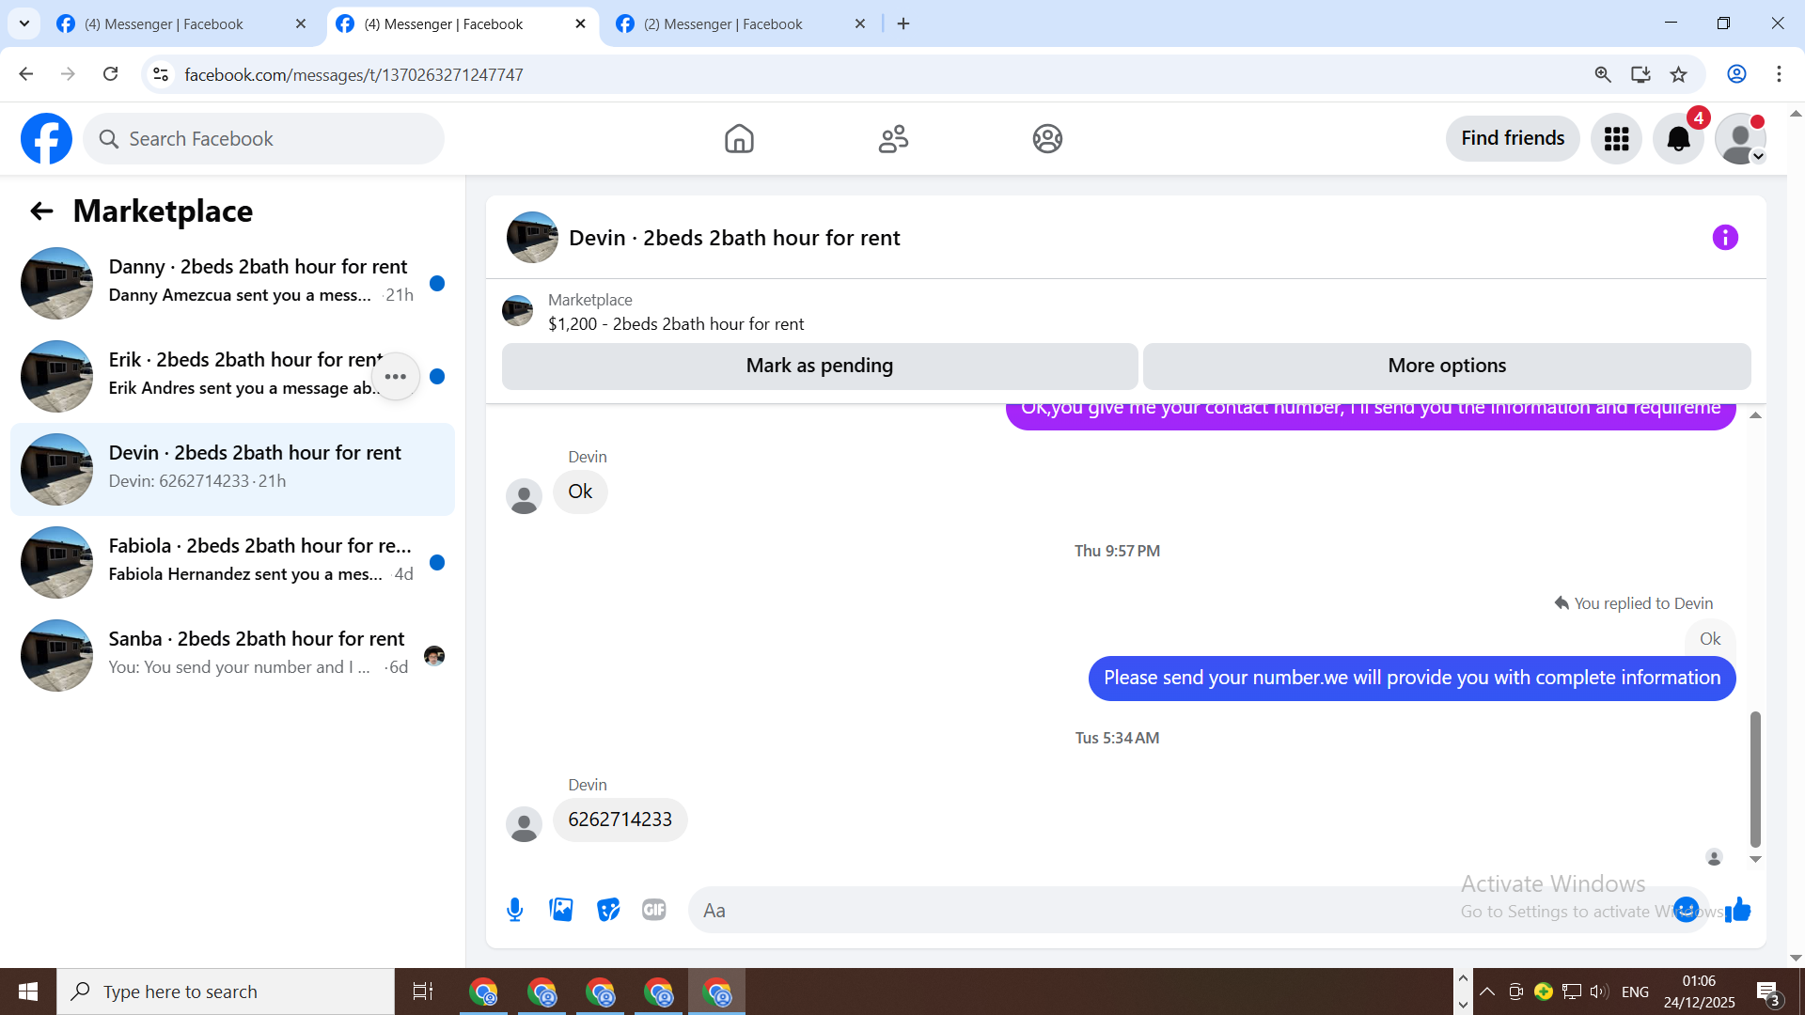Send a thumbs-up like

click(x=1738, y=910)
